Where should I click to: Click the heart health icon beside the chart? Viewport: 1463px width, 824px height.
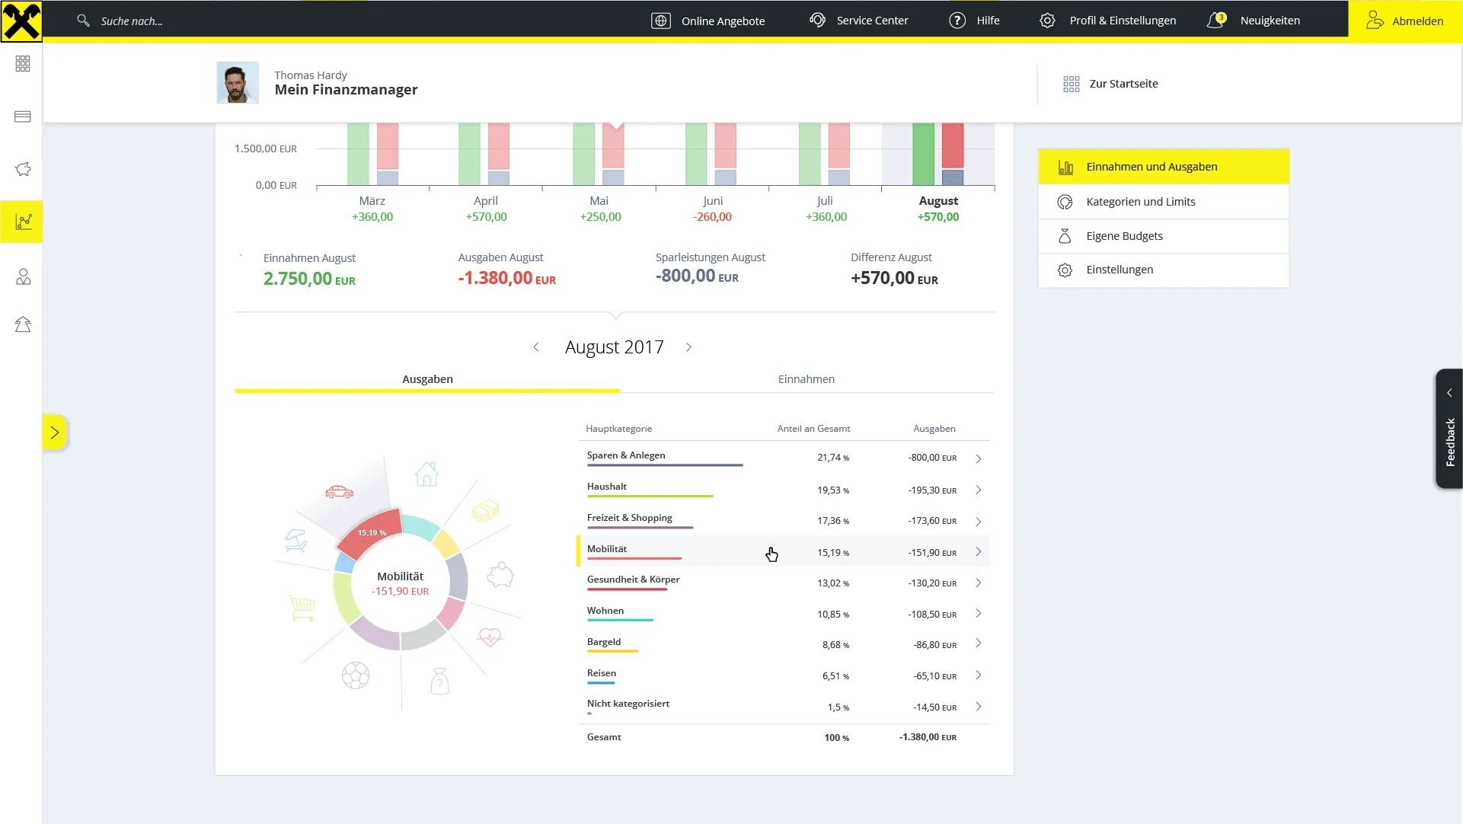tap(490, 636)
